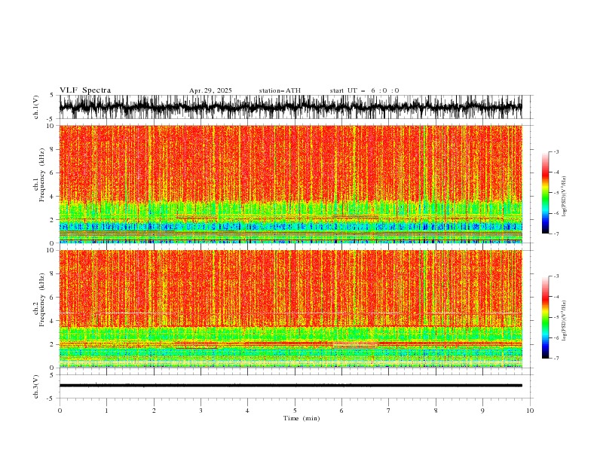Click the 'ch.3(V)' waveform axis label
Image resolution: width=597 pixels, height=461 pixels.
click(36, 386)
